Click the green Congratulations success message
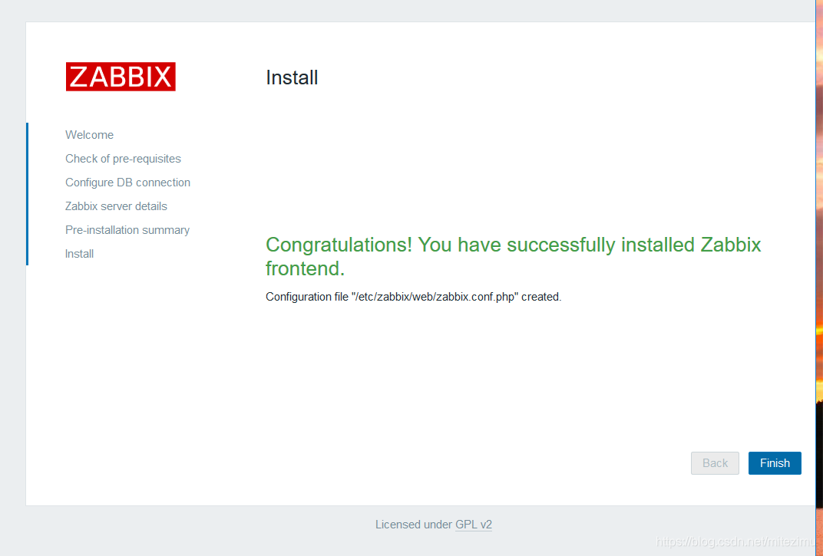The image size is (823, 556). coord(514,256)
